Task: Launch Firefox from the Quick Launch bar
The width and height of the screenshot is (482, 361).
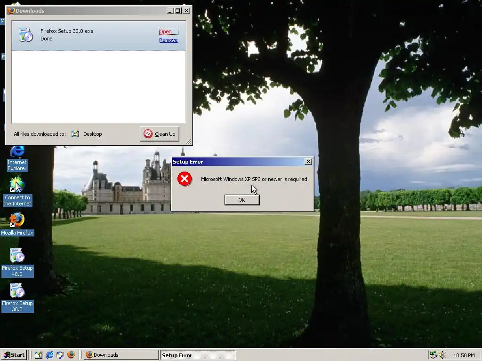Action: point(71,355)
